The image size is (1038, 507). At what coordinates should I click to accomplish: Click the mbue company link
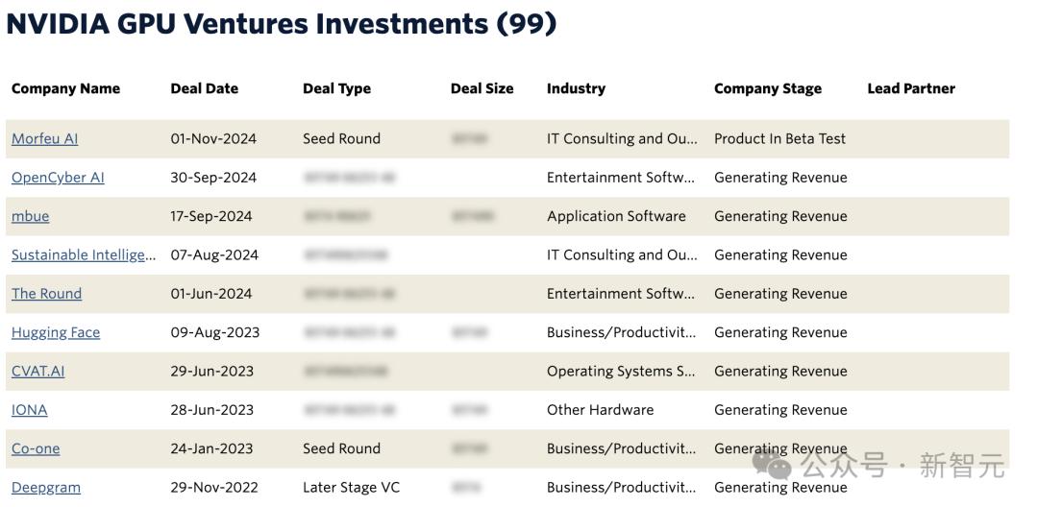pos(30,216)
